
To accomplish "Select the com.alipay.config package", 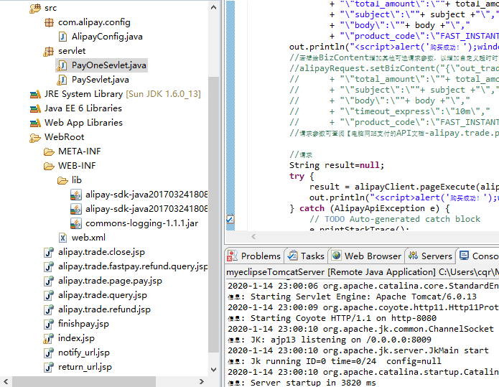I will click(94, 22).
